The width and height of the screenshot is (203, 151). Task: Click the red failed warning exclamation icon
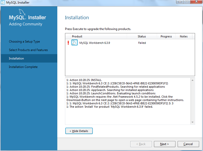pyautogui.click(x=68, y=43)
